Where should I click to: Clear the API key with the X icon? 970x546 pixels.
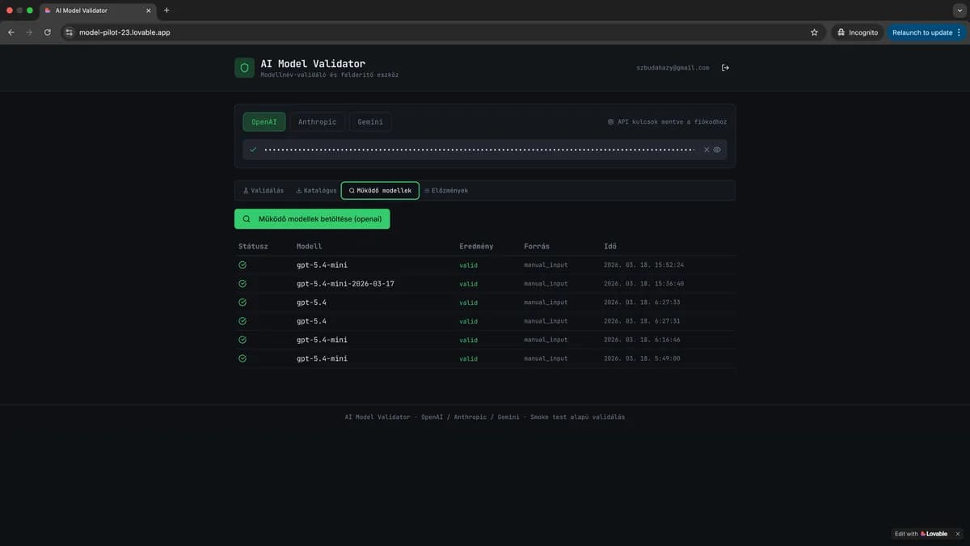706,150
